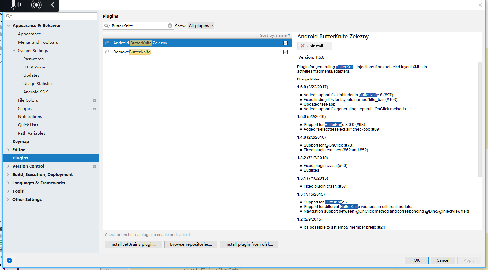Select Appearance in the settings tree
The image size is (488, 270).
pyautogui.click(x=30, y=34)
